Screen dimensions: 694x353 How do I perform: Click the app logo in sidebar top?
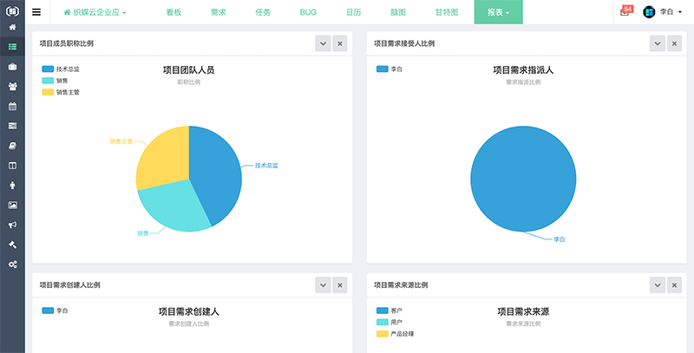12,10
